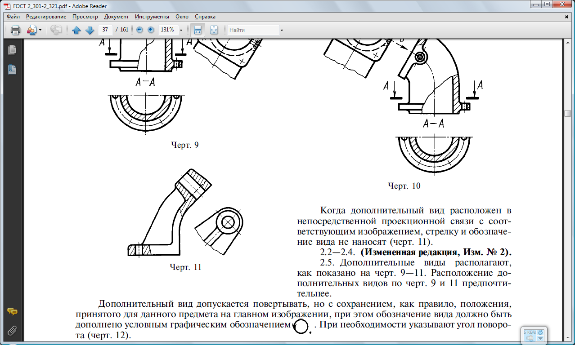
Task: Open the Просмотр menu
Action: [85, 17]
